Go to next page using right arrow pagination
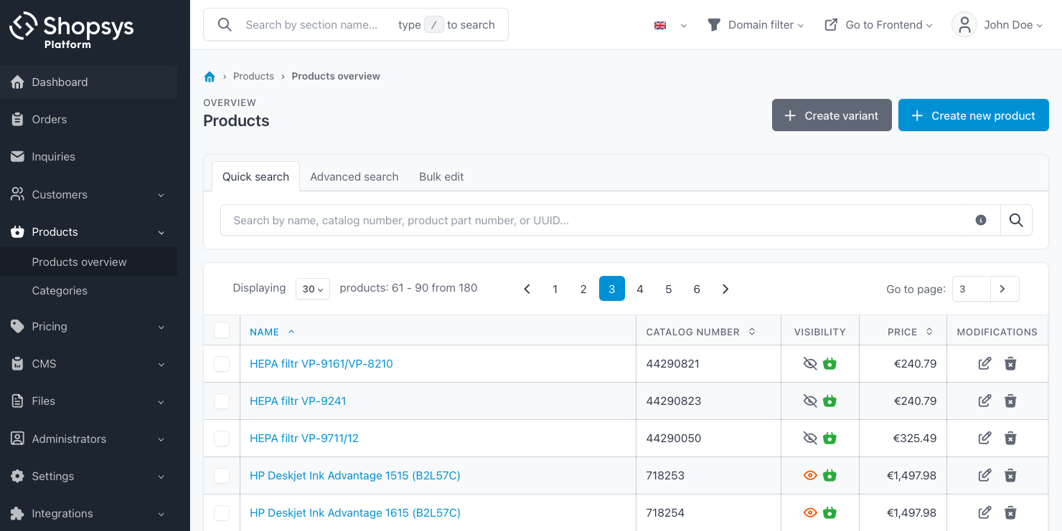This screenshot has height=531, width=1062. coord(725,289)
